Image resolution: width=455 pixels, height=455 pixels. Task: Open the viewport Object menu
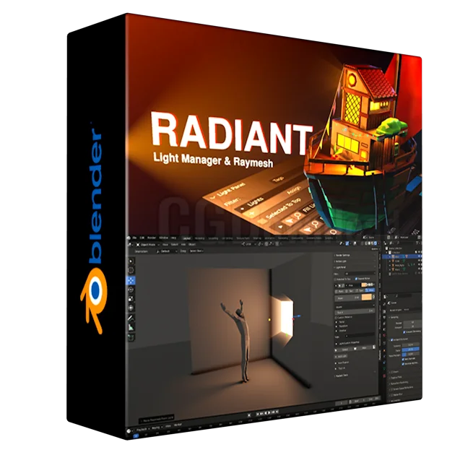[x=192, y=245]
